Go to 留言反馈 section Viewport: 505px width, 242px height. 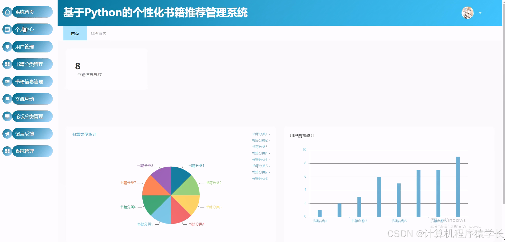pos(32,134)
